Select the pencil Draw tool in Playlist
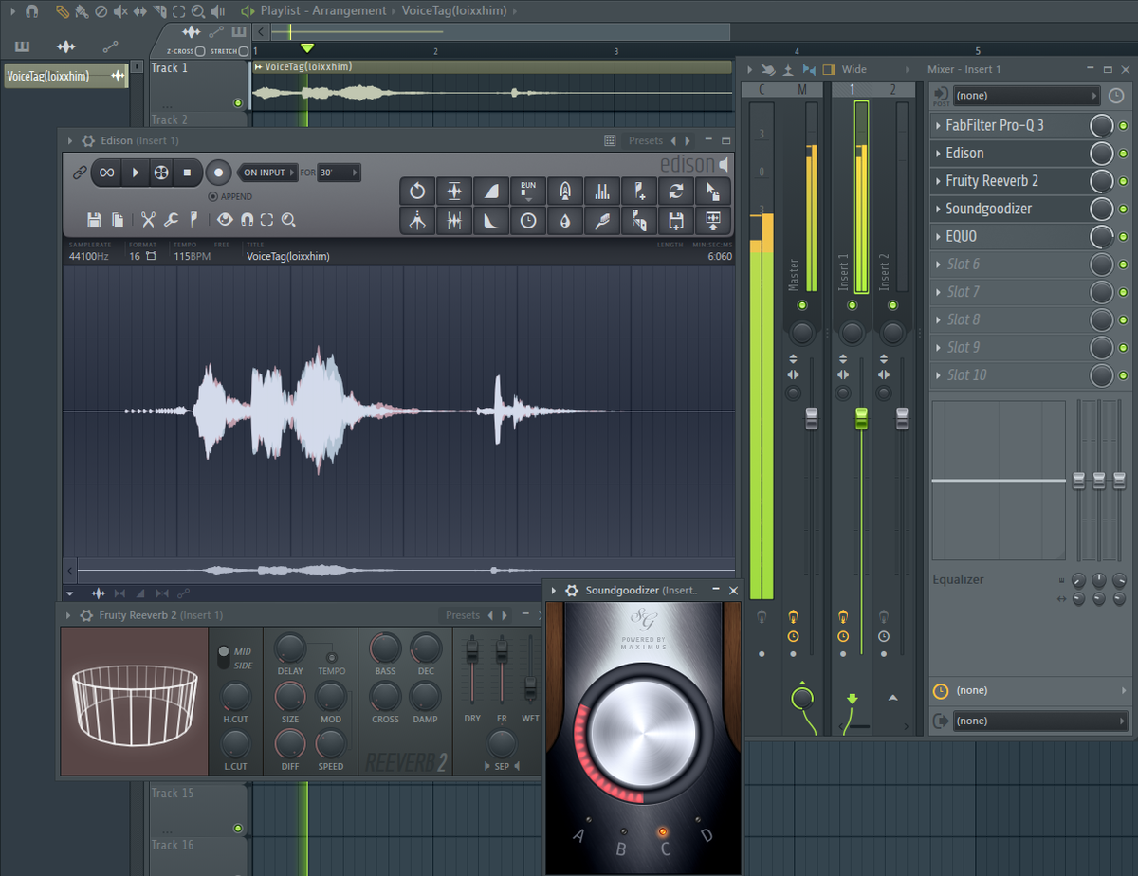 63,11
